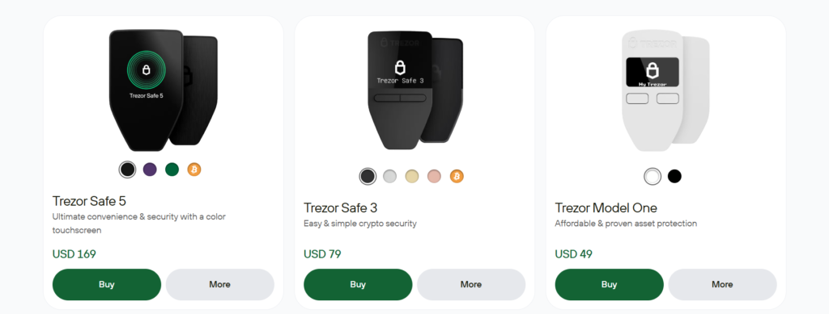Buy the Trezor Safe 3
The image size is (829, 314).
coord(358,284)
